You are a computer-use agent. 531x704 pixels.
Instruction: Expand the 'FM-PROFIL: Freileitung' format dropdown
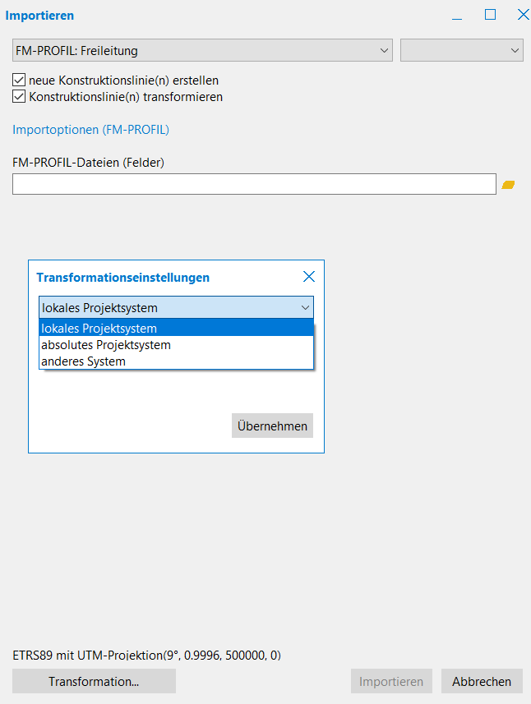click(x=203, y=50)
